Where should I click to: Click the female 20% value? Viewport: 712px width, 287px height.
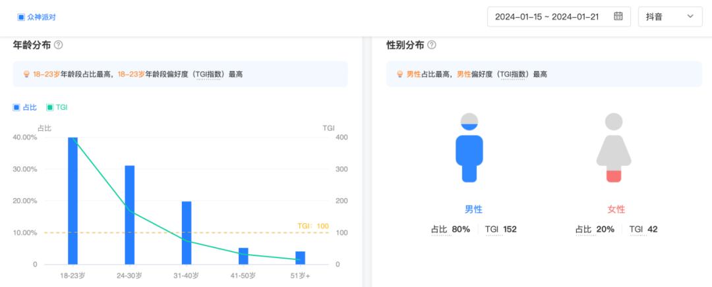coord(605,230)
